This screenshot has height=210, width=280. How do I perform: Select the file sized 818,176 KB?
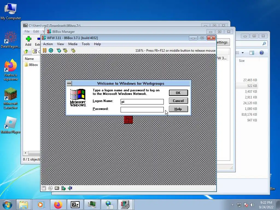pyautogui.click(x=249, y=115)
